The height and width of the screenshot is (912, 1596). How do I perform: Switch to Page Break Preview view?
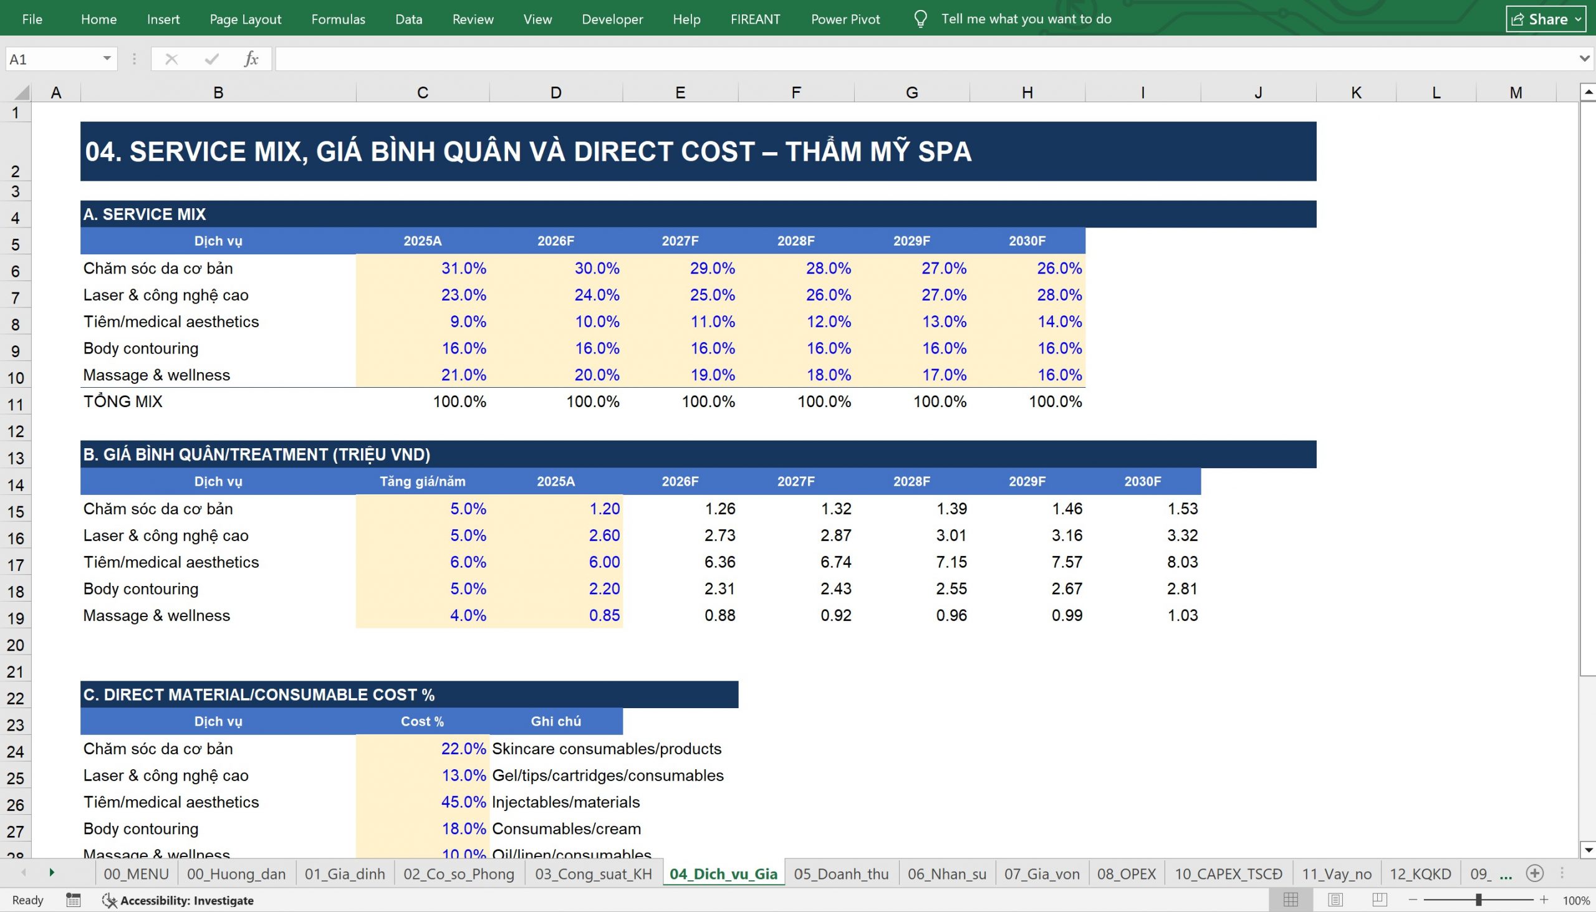(1378, 900)
